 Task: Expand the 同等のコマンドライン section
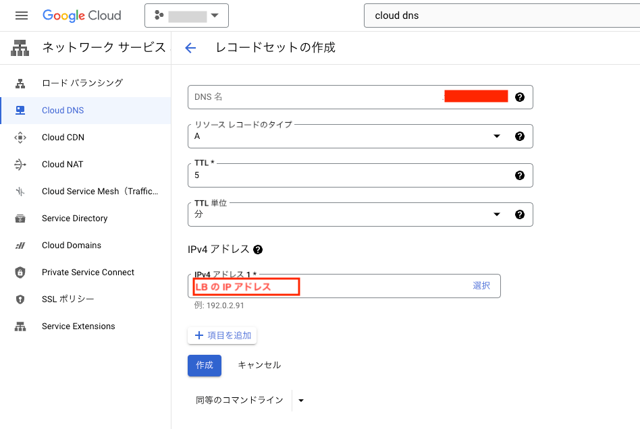(x=300, y=399)
